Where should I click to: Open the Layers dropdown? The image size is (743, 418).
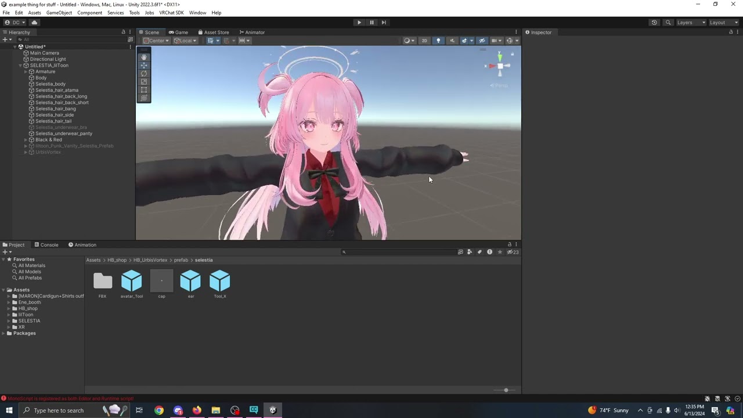coord(690,23)
